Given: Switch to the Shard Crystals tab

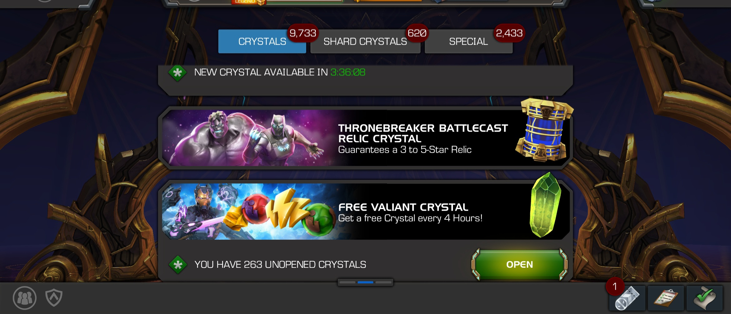Looking at the screenshot, I should point(365,41).
